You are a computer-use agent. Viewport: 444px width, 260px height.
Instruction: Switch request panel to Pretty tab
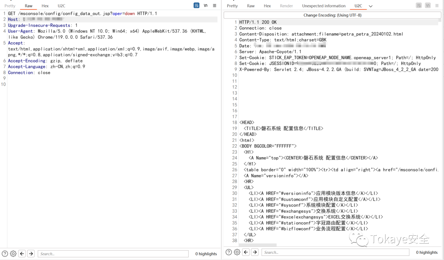coord(10,6)
